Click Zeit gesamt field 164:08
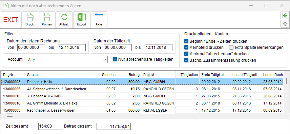 pyautogui.click(x=50, y=126)
